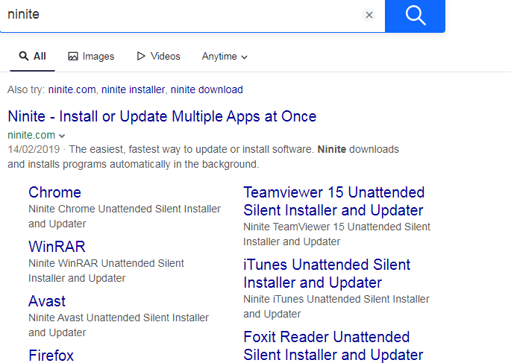Select the All results tab
This screenshot has width=511, height=363.
click(x=32, y=56)
